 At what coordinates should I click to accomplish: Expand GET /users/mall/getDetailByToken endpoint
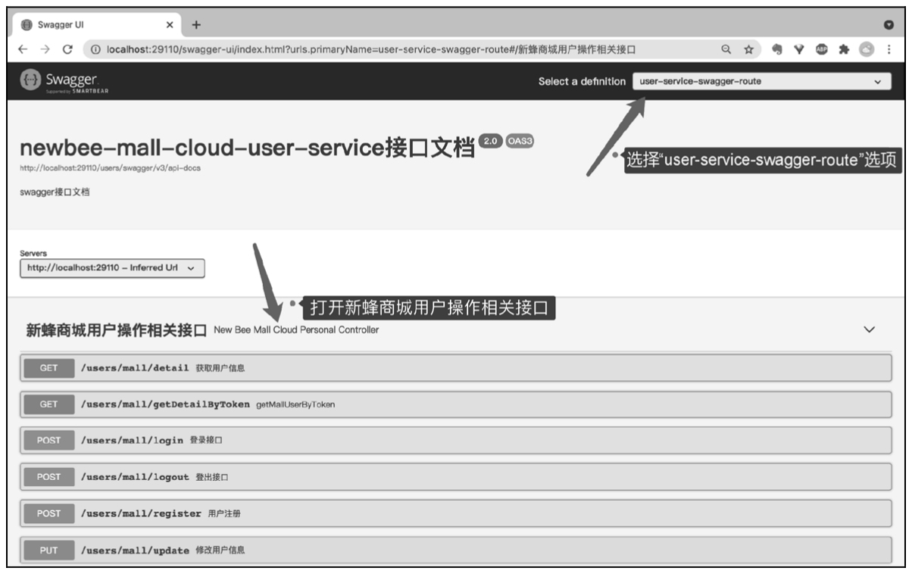click(x=455, y=404)
